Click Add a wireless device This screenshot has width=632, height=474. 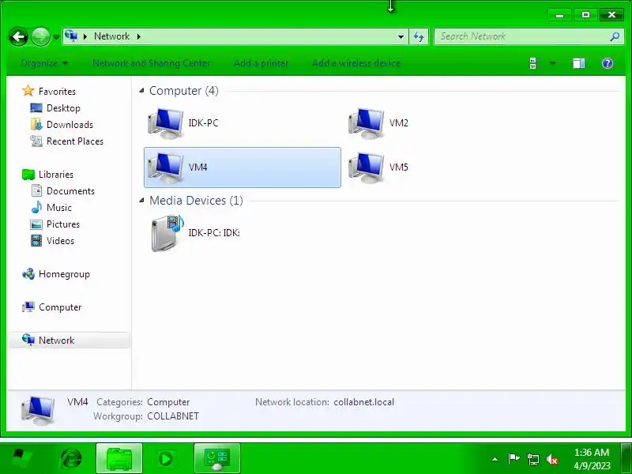pos(356,63)
